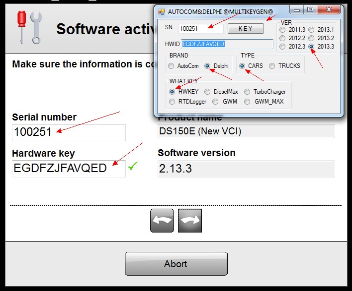Select the 2012.2 version radio button

pos(282,38)
